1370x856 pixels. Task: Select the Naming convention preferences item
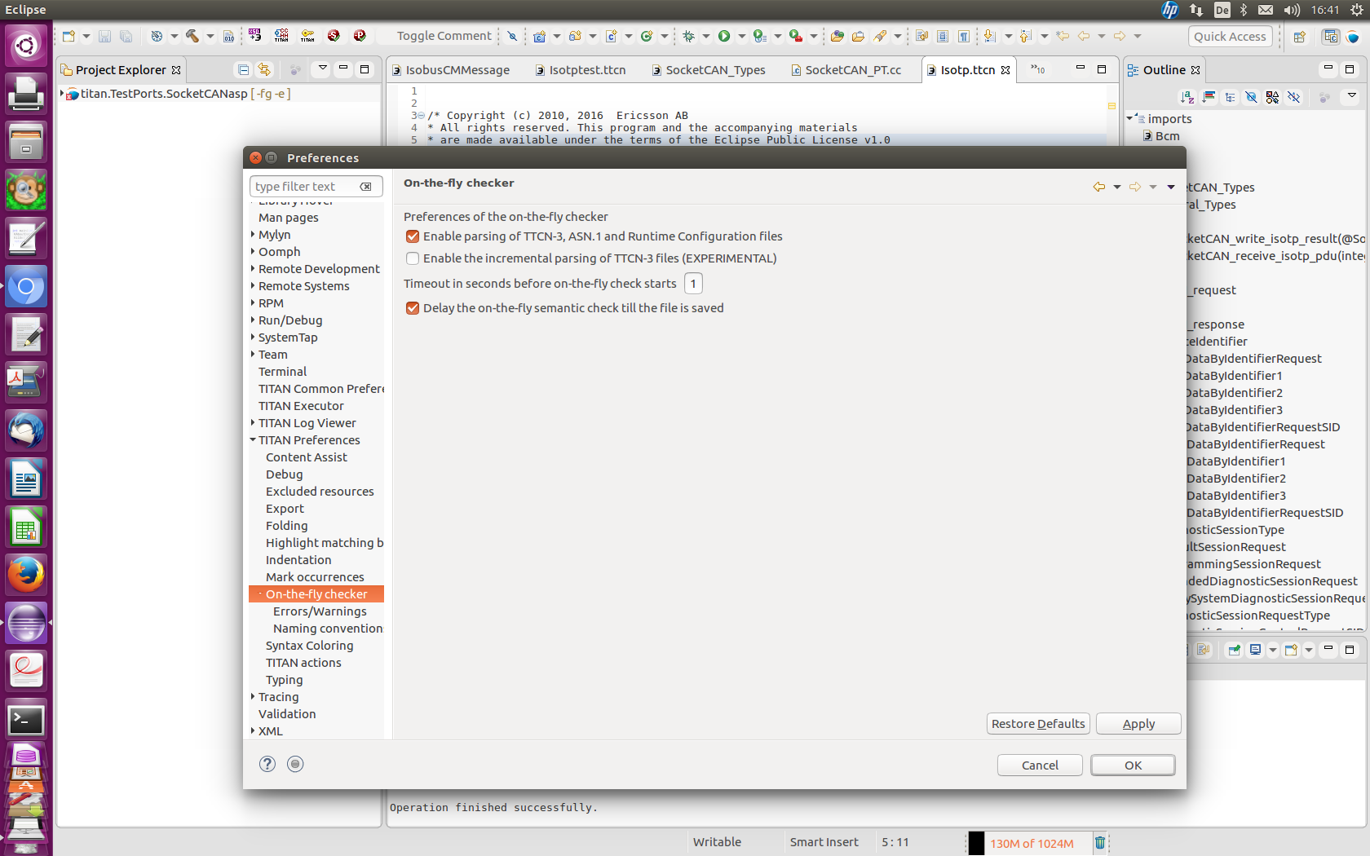click(328, 629)
